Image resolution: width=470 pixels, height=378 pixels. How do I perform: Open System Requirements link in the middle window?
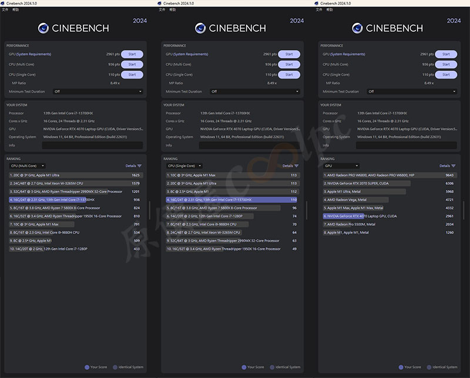click(190, 54)
